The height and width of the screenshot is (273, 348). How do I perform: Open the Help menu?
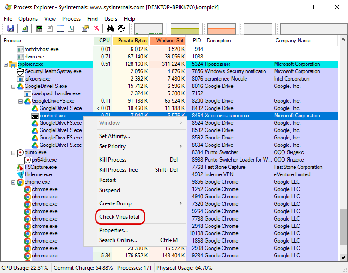(129, 19)
